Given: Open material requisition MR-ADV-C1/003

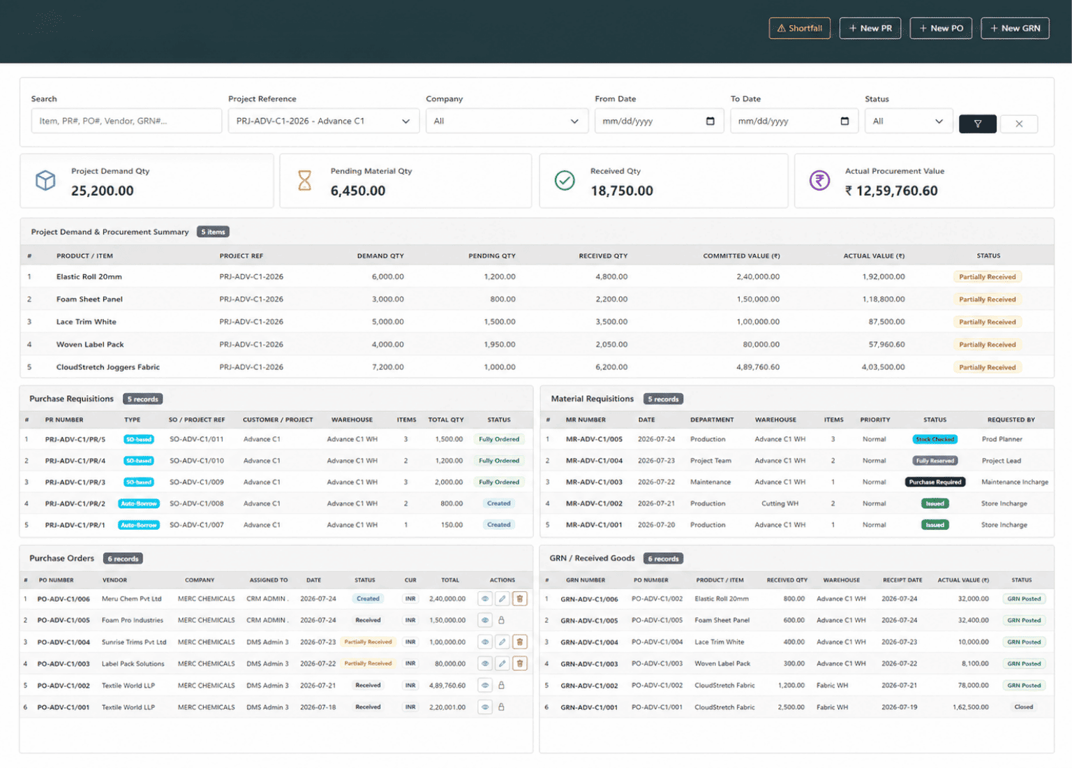Looking at the screenshot, I should (594, 482).
